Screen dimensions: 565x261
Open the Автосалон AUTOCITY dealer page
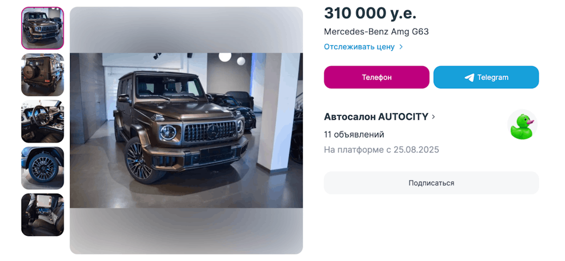(x=376, y=117)
